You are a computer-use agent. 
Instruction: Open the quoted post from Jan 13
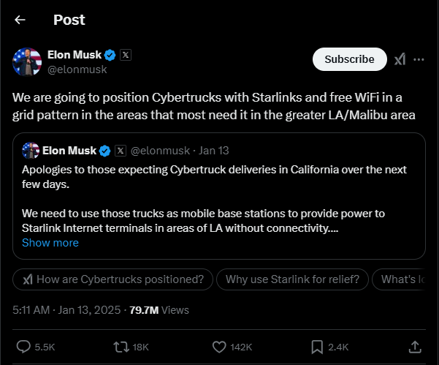tap(219, 196)
